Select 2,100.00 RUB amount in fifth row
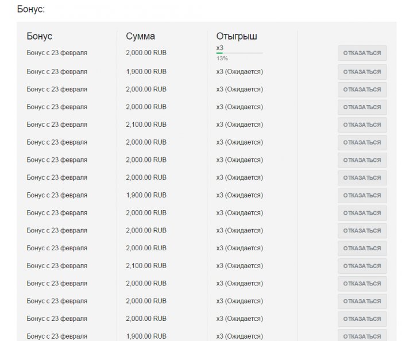The image size is (402, 341). 146,125
